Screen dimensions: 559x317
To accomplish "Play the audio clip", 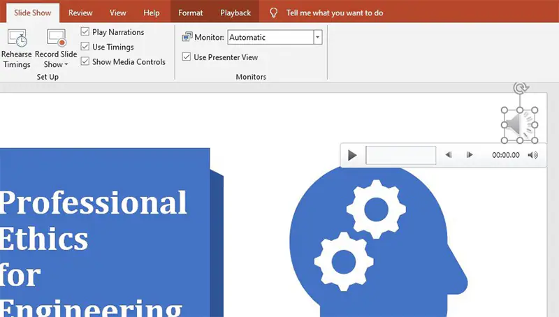I will pos(352,155).
